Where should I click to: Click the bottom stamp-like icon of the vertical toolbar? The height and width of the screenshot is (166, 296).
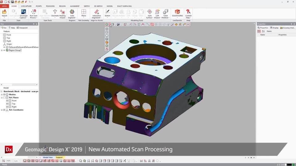107,49
